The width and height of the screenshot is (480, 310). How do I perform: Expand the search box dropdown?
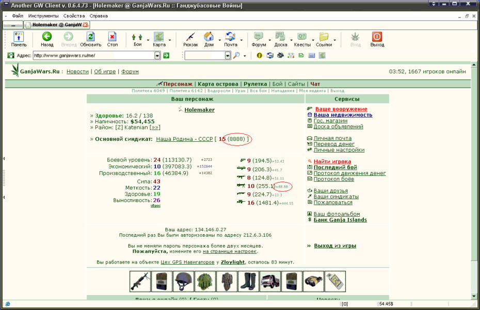(228, 55)
